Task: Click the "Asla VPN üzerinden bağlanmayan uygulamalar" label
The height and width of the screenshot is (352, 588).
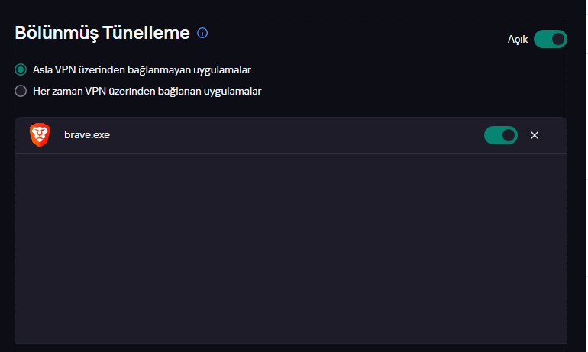Action: 142,69
